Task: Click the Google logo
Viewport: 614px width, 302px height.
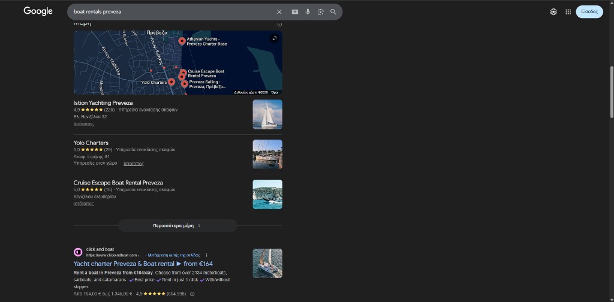Action: click(x=38, y=12)
